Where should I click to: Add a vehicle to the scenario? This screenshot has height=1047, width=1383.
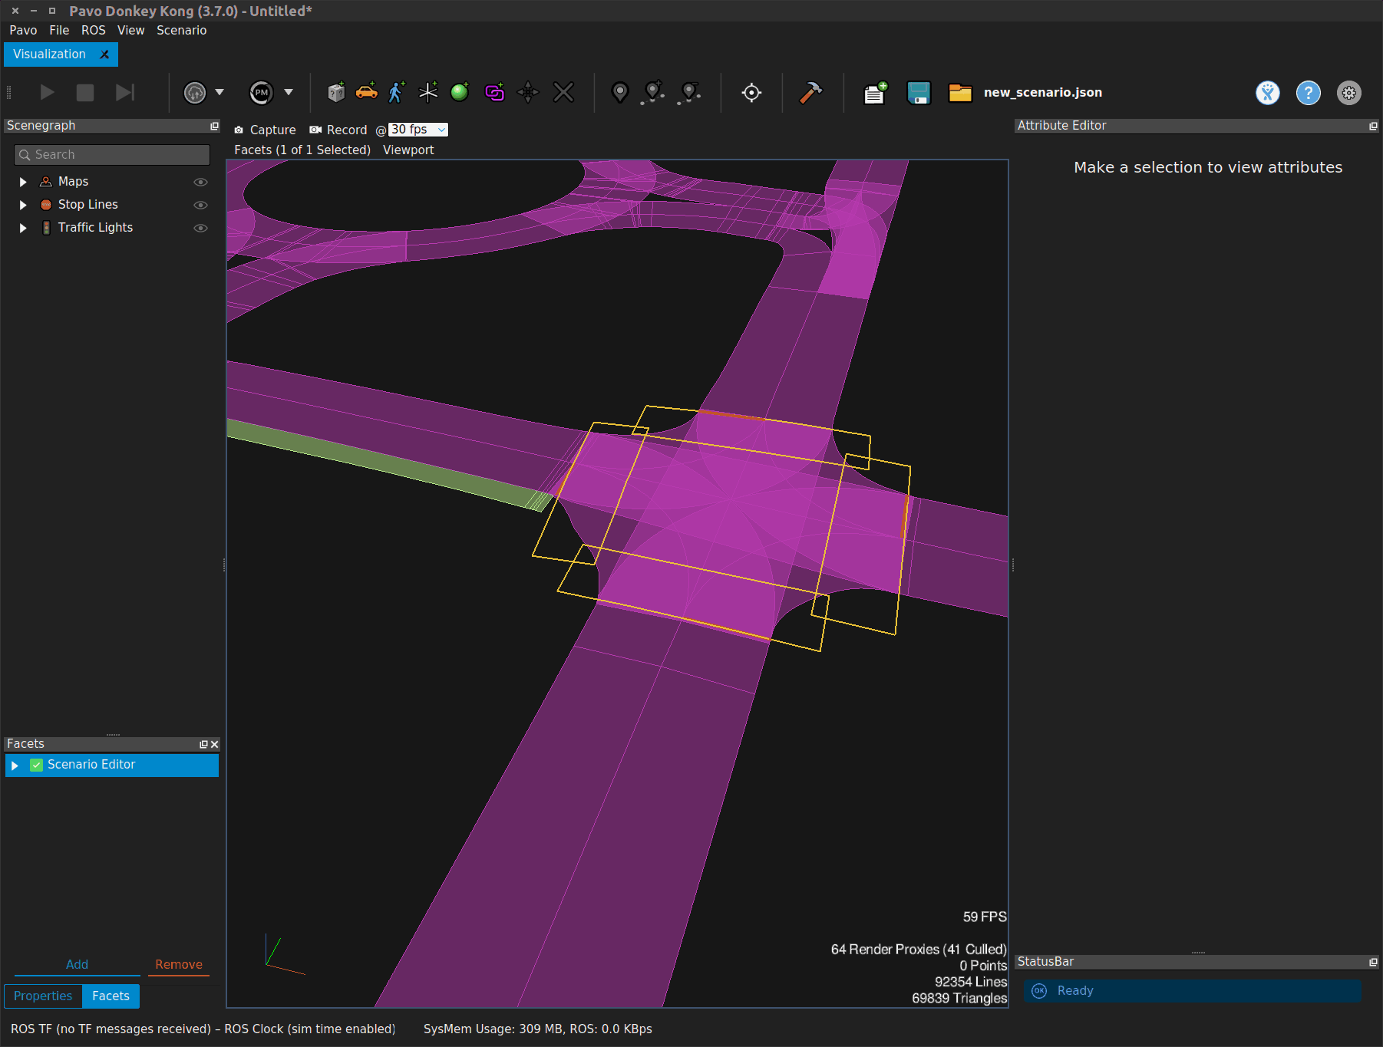click(x=368, y=92)
